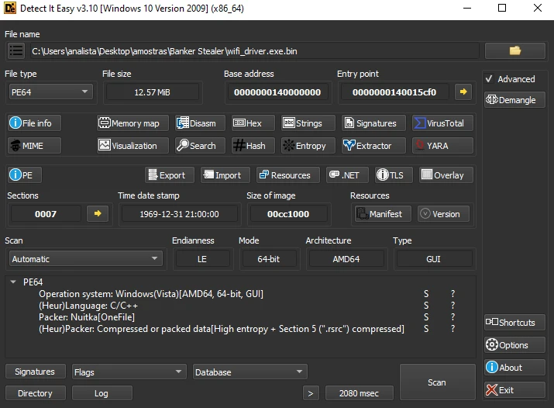This screenshot has width=554, height=408.
Task: Click the list icon beside file path
Action: click(x=15, y=51)
